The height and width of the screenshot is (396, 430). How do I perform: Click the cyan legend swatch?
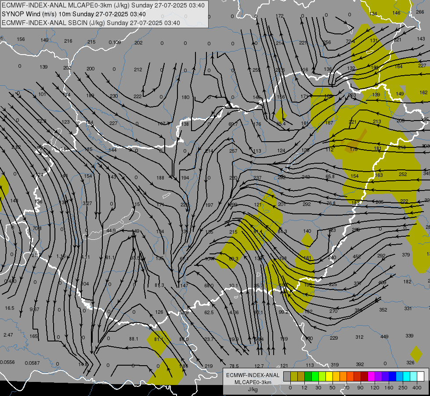407,376
